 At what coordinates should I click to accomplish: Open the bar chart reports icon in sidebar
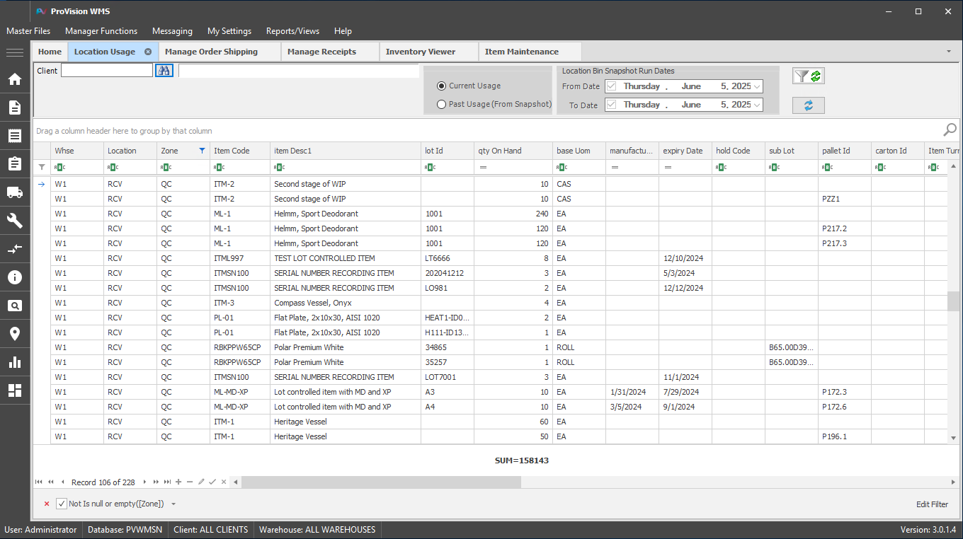pyautogui.click(x=15, y=362)
